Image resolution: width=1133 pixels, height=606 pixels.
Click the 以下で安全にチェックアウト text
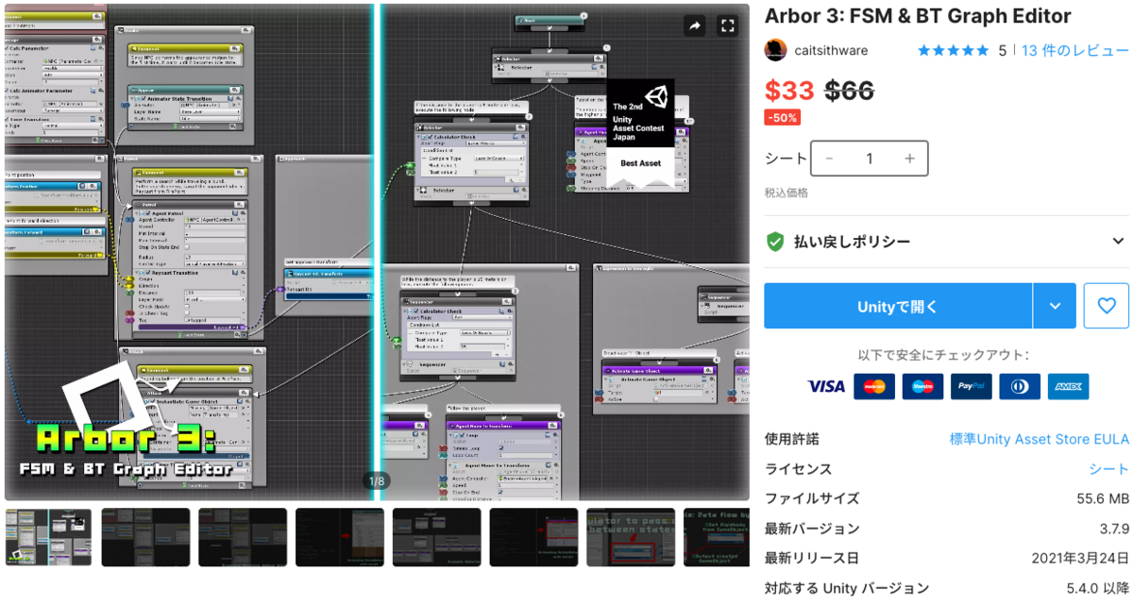(944, 355)
